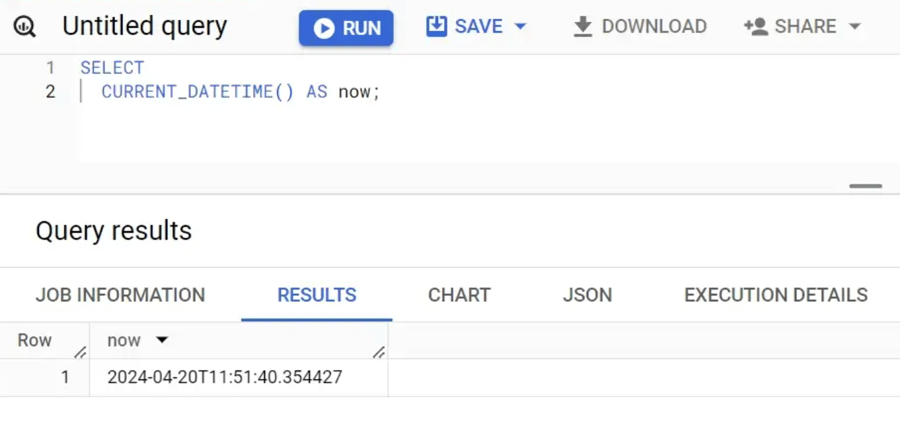The width and height of the screenshot is (900, 444).
Task: Switch to the JOB INFORMATION tab
Action: click(x=120, y=295)
